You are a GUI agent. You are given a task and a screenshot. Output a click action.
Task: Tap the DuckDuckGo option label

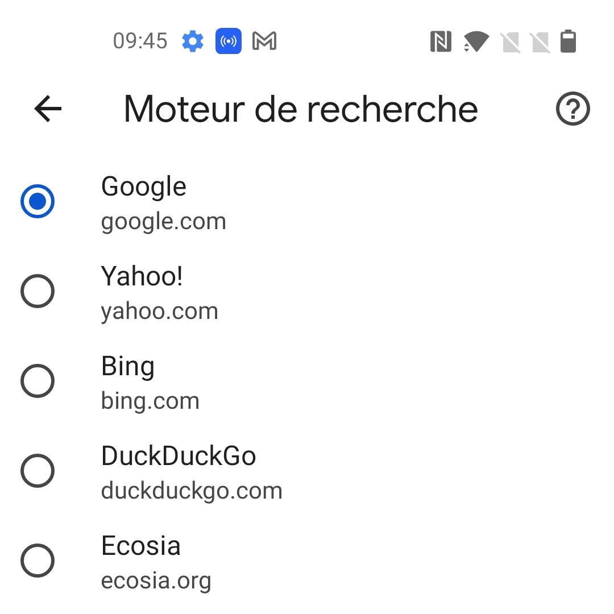[179, 456]
